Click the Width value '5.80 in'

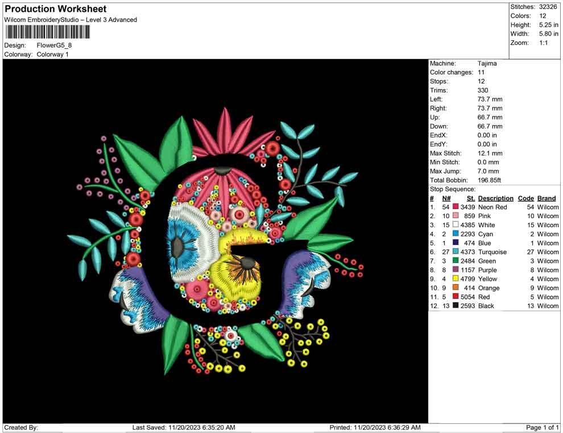[549, 34]
